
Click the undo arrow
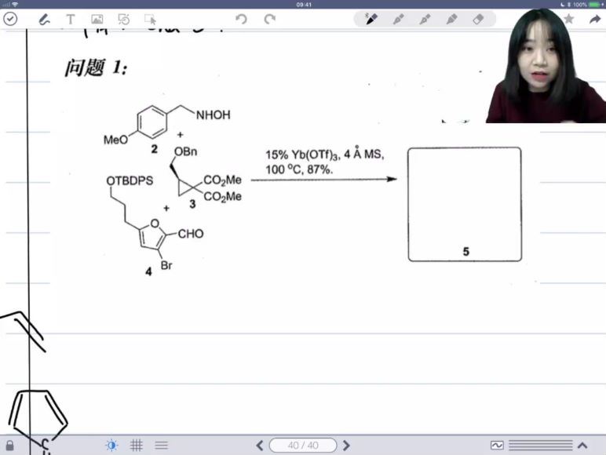point(241,19)
